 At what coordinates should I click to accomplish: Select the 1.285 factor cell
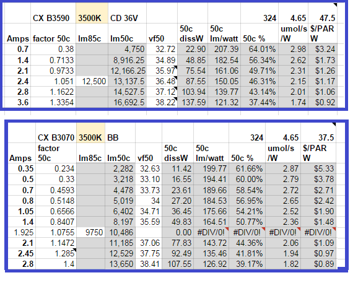(x=56, y=253)
